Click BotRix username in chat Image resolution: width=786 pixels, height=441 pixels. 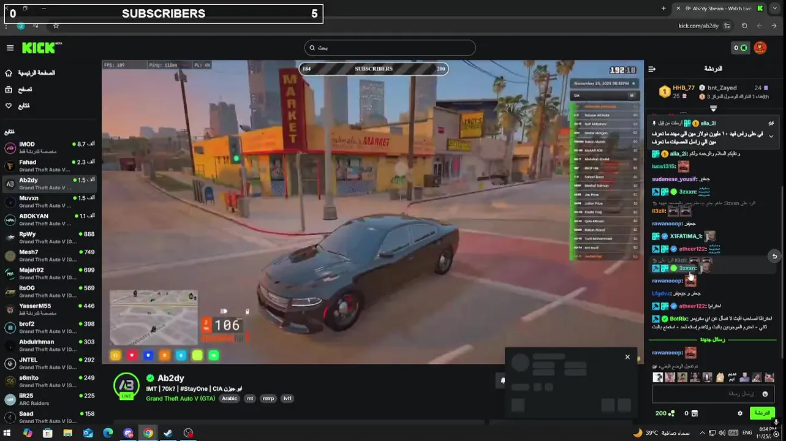[x=679, y=318]
